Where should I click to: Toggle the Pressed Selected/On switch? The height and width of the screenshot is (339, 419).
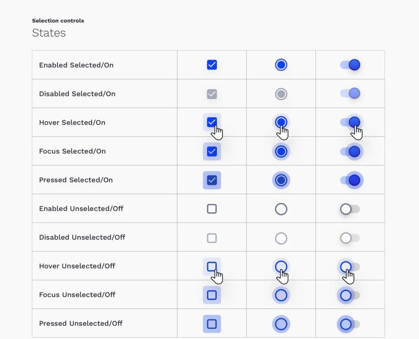click(x=350, y=180)
